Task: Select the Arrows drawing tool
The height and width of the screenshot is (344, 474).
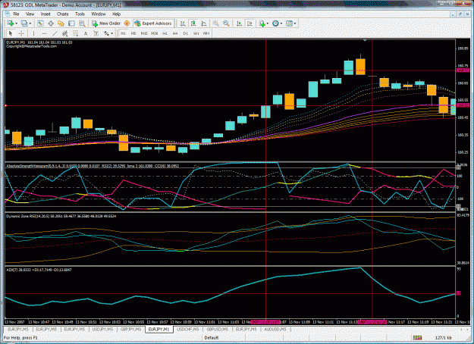Action: (106, 33)
